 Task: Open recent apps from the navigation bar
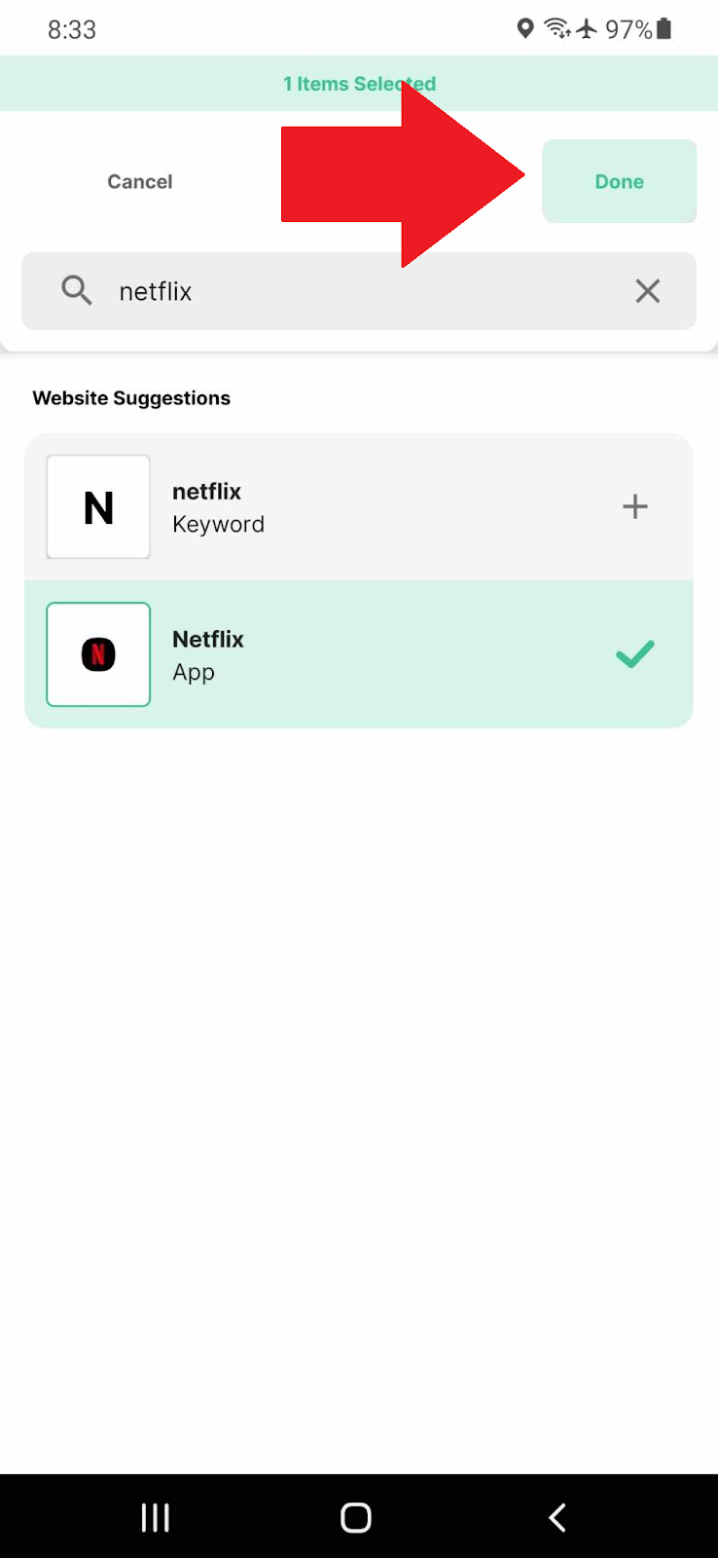point(156,1517)
